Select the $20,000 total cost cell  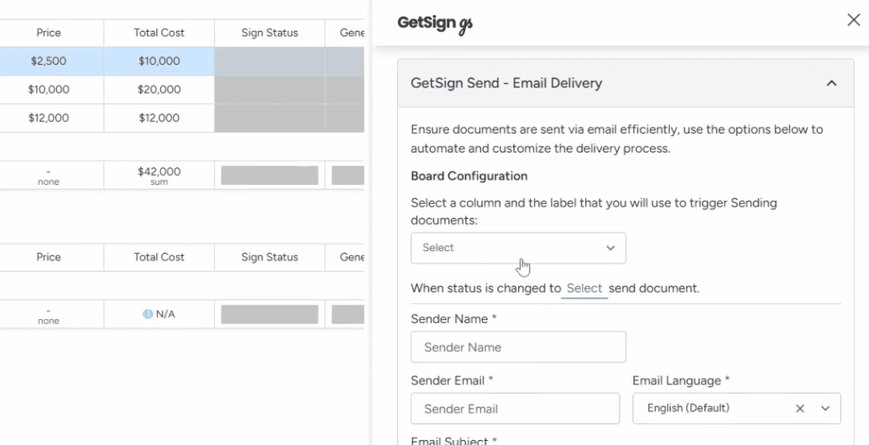coord(159,89)
